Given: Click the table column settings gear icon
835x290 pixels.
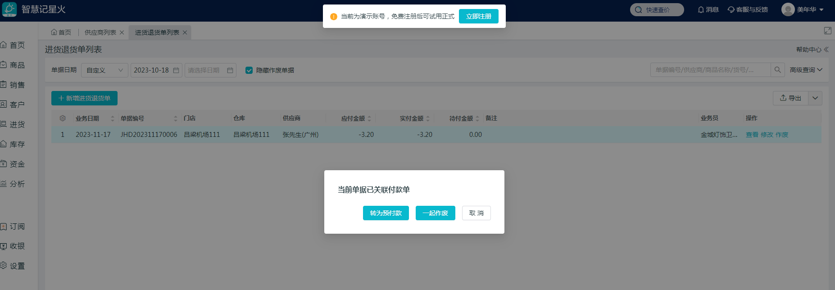Looking at the screenshot, I should click(x=63, y=118).
